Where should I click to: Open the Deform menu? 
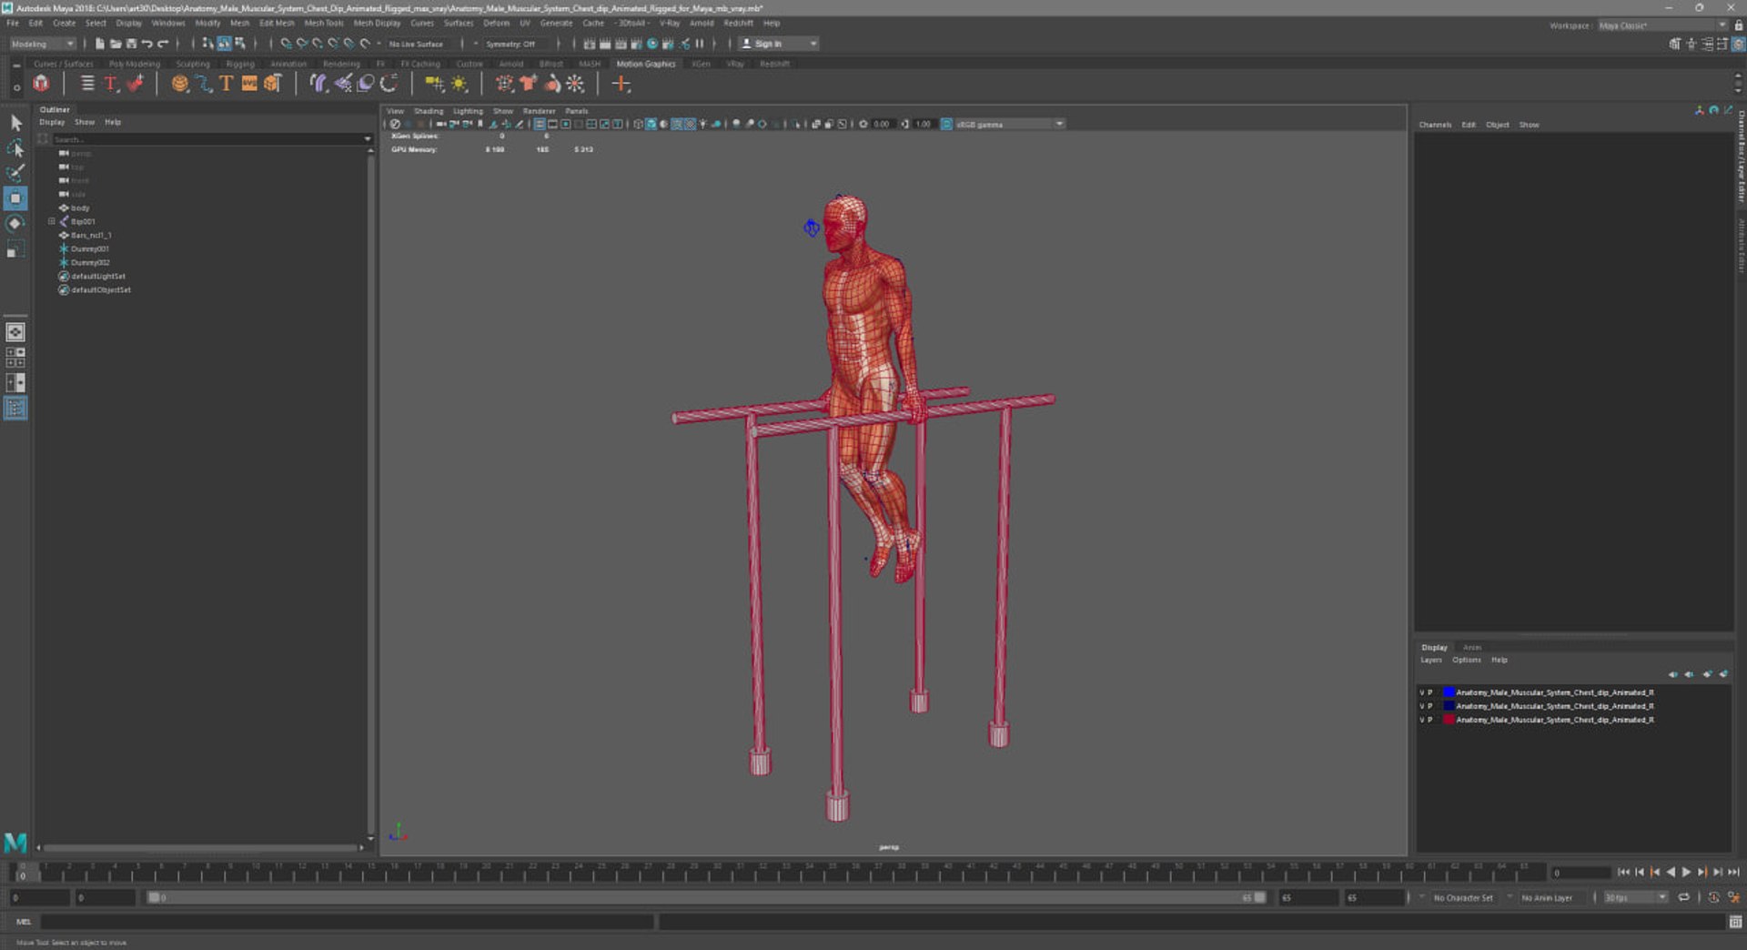point(496,24)
